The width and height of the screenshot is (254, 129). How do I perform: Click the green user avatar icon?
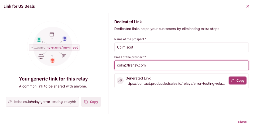(x=39, y=40)
